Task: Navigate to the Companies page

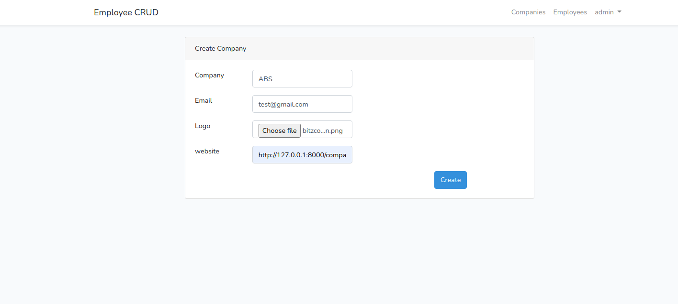Action: click(x=528, y=12)
